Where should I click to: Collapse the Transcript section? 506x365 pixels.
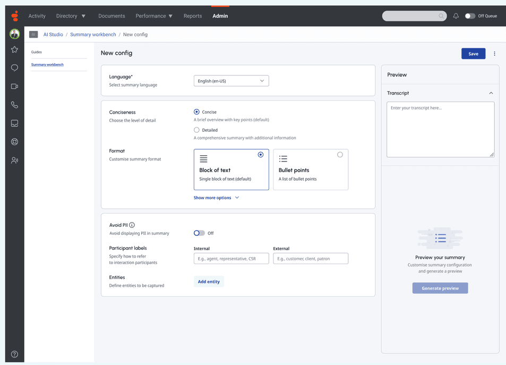(491, 92)
